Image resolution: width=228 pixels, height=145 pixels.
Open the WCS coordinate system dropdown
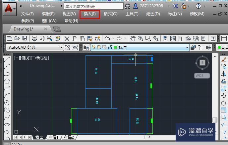202,75
